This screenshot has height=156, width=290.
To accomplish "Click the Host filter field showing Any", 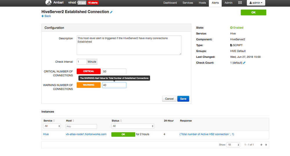I will tap(81, 126).
